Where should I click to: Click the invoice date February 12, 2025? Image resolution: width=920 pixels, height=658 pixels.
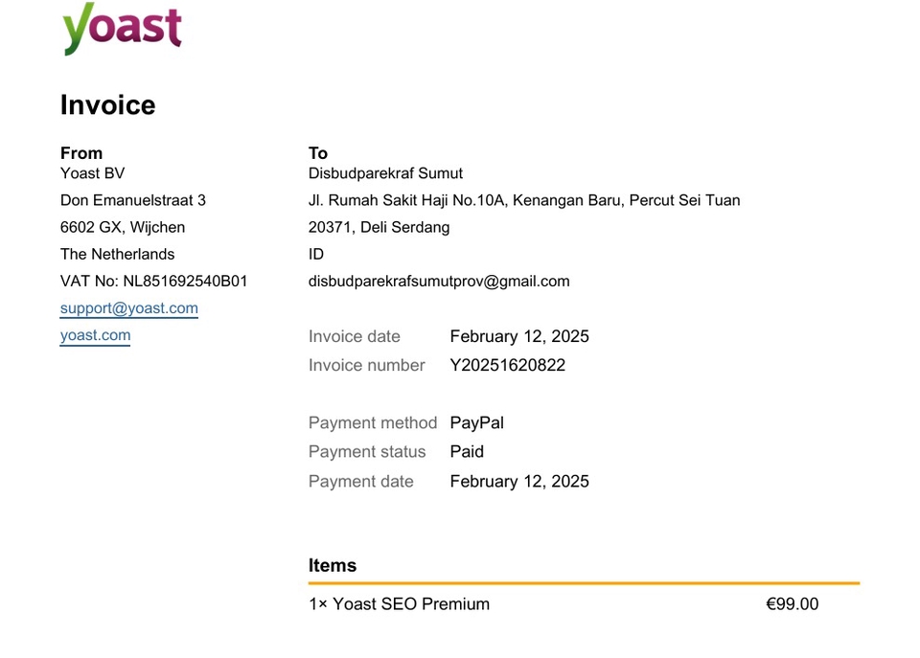[519, 336]
